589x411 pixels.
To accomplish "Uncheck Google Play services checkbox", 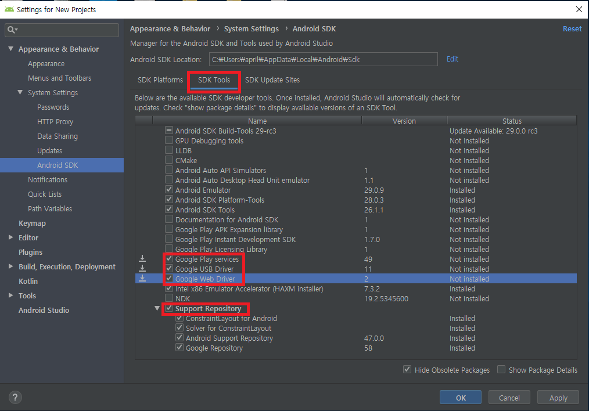I will click(x=169, y=258).
